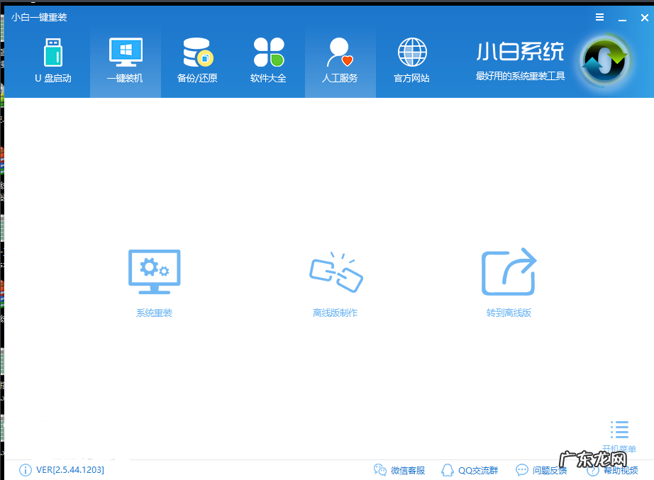Click the 离线版制作 text link
The height and width of the screenshot is (480, 654).
pyautogui.click(x=336, y=313)
